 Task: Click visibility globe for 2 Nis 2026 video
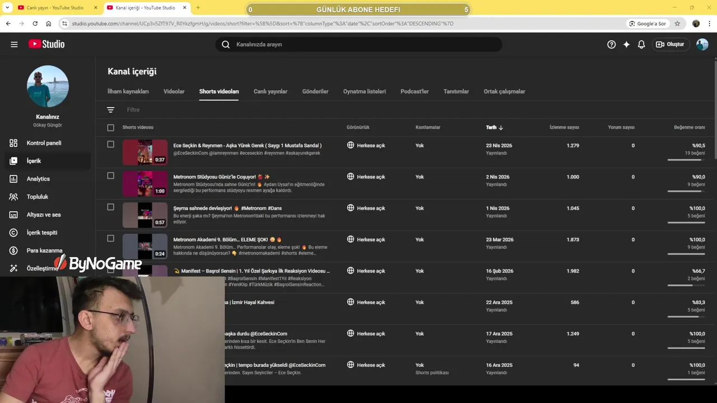click(x=351, y=176)
